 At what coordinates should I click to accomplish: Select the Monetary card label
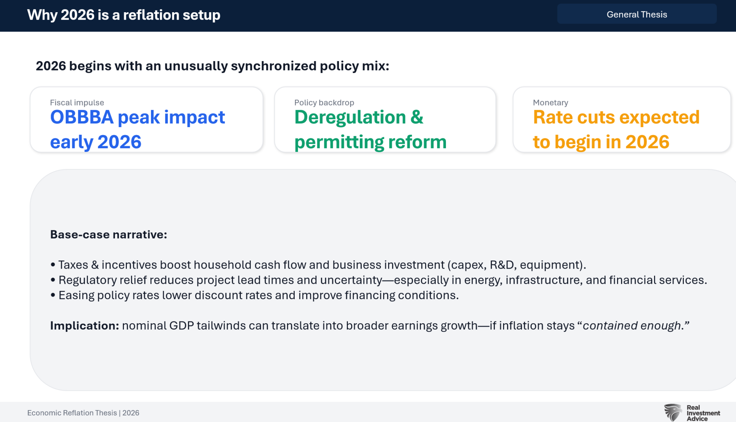coord(550,103)
